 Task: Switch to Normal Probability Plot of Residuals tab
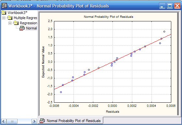[x=71, y=121]
